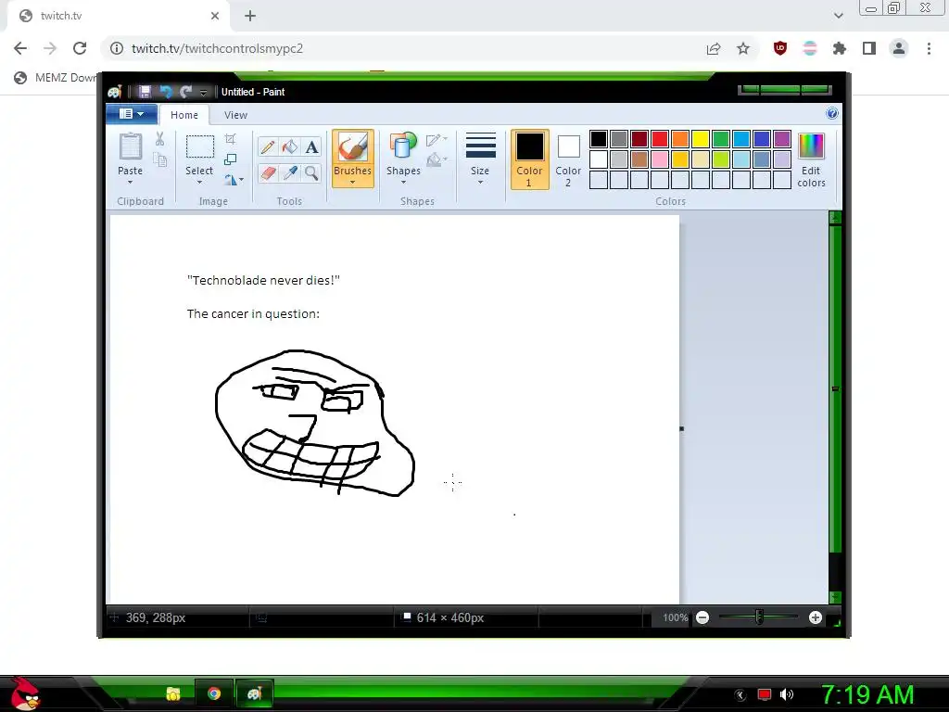Click the Resize icon in Image group
Image resolution: width=949 pixels, height=712 pixels.
click(x=230, y=159)
